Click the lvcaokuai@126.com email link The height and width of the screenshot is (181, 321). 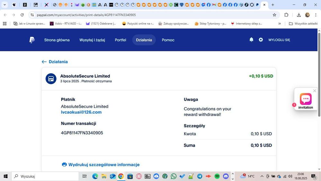pos(81,112)
